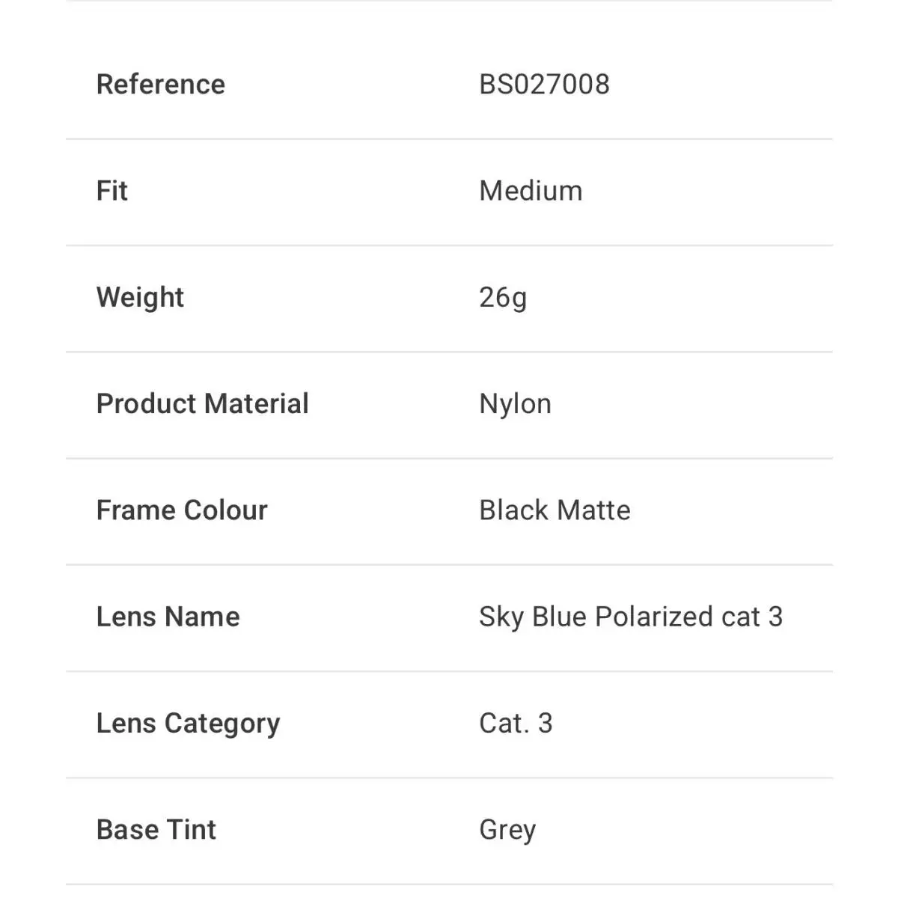This screenshot has width=898, height=898.
Task: Click Sky Blue Polarized cat 3 text
Action: pos(631,617)
